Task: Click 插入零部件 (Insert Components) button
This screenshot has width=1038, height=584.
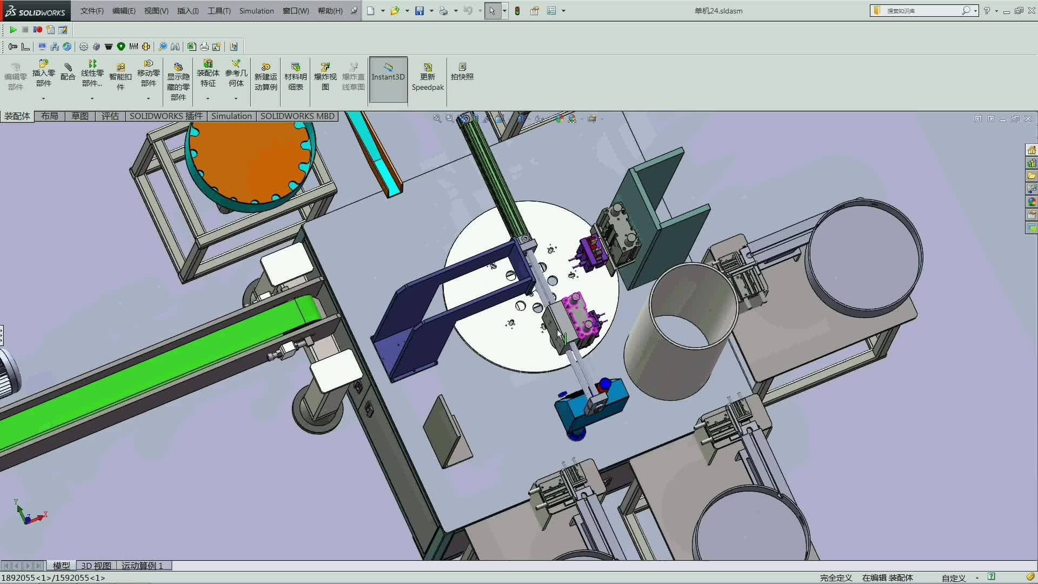Action: (44, 74)
